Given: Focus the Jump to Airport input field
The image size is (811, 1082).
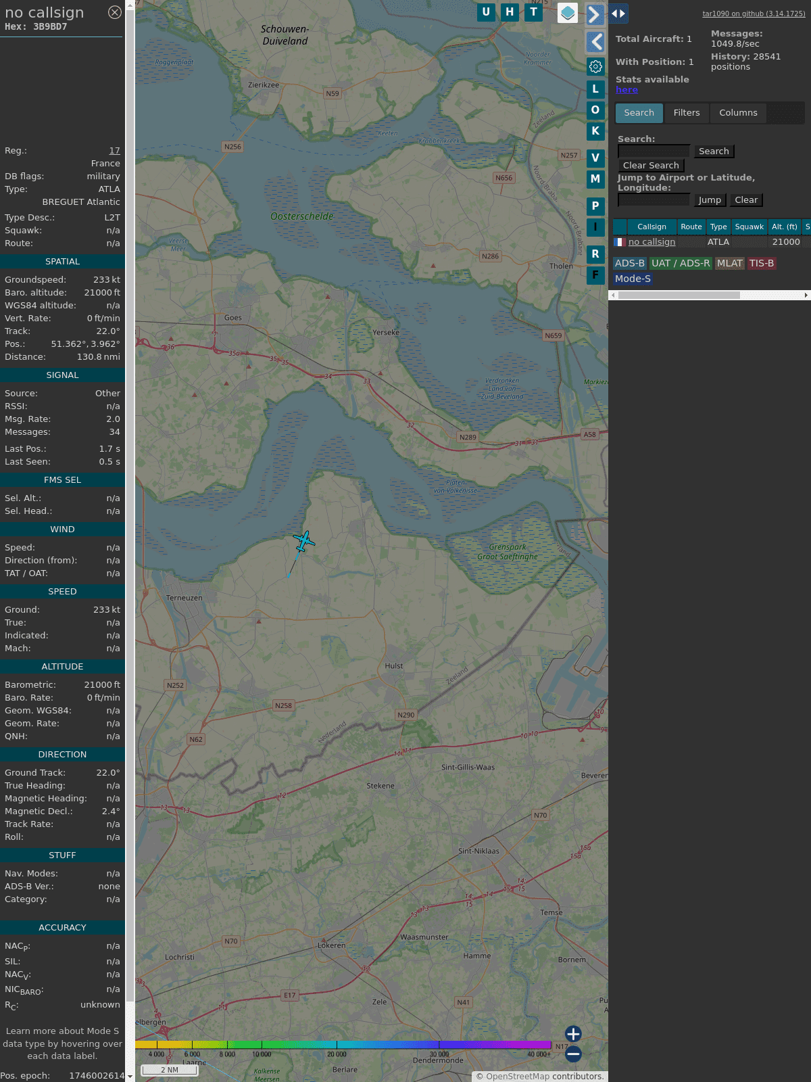Looking at the screenshot, I should [654, 200].
